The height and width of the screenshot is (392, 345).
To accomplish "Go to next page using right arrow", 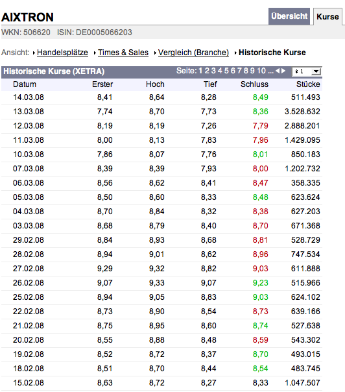I will [283, 71].
